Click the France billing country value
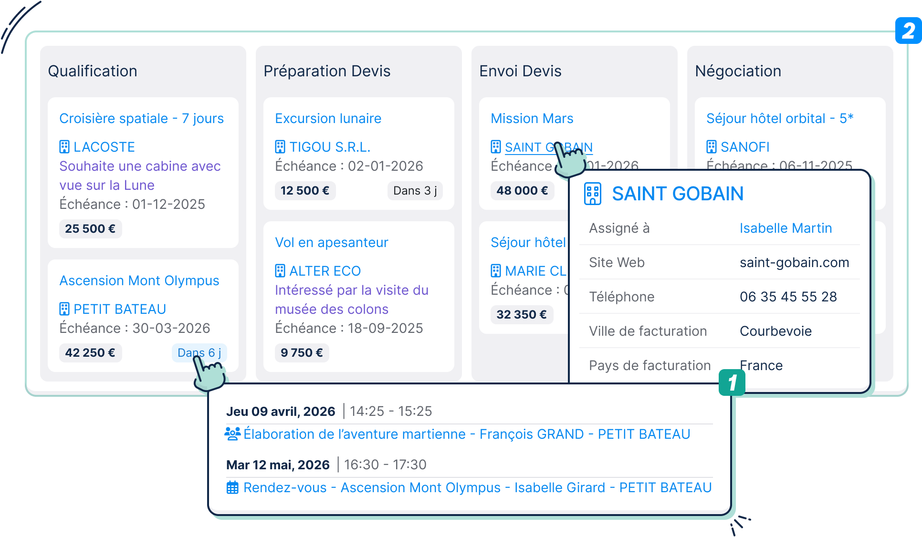 [761, 365]
